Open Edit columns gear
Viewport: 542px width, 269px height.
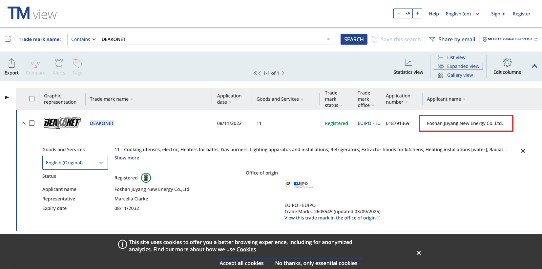click(x=507, y=62)
